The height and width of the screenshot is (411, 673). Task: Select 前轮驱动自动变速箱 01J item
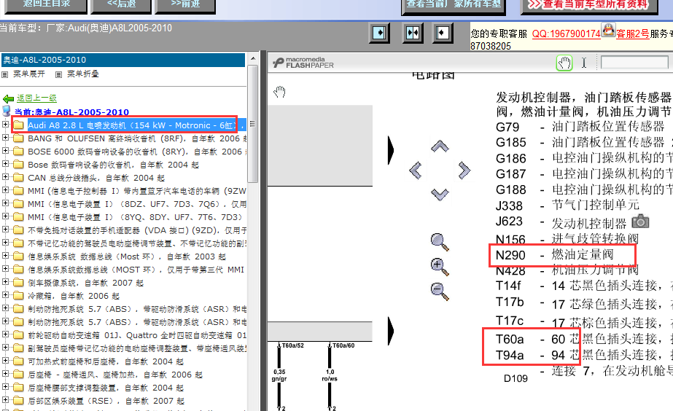click(x=137, y=335)
